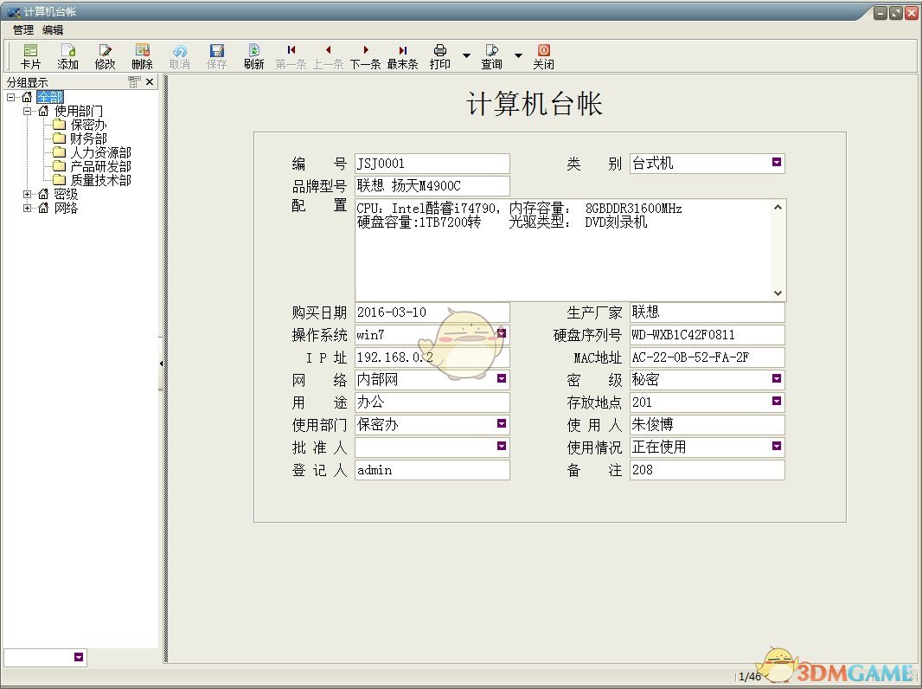Select the 产品研发部 folder
This screenshot has height=689, width=922.
(x=100, y=166)
